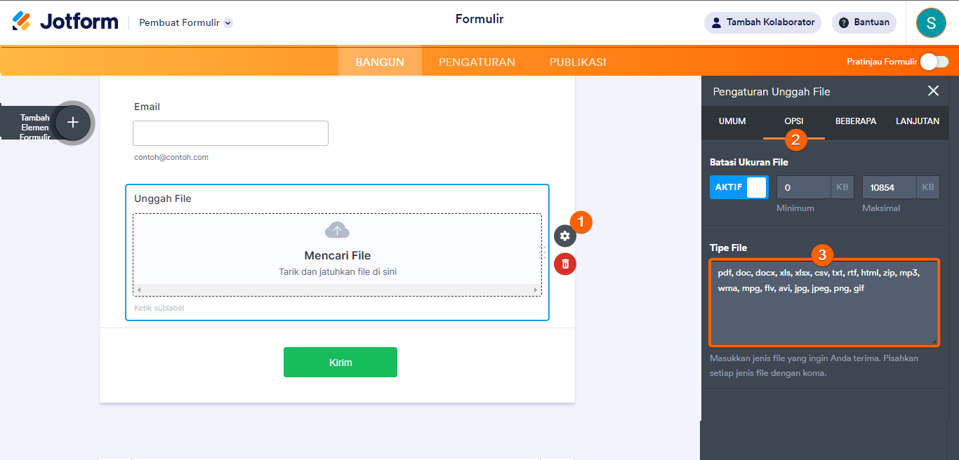This screenshot has height=460, width=959.
Task: Open the Tambah Elemen Formulir panel
Action: pyautogui.click(x=72, y=122)
